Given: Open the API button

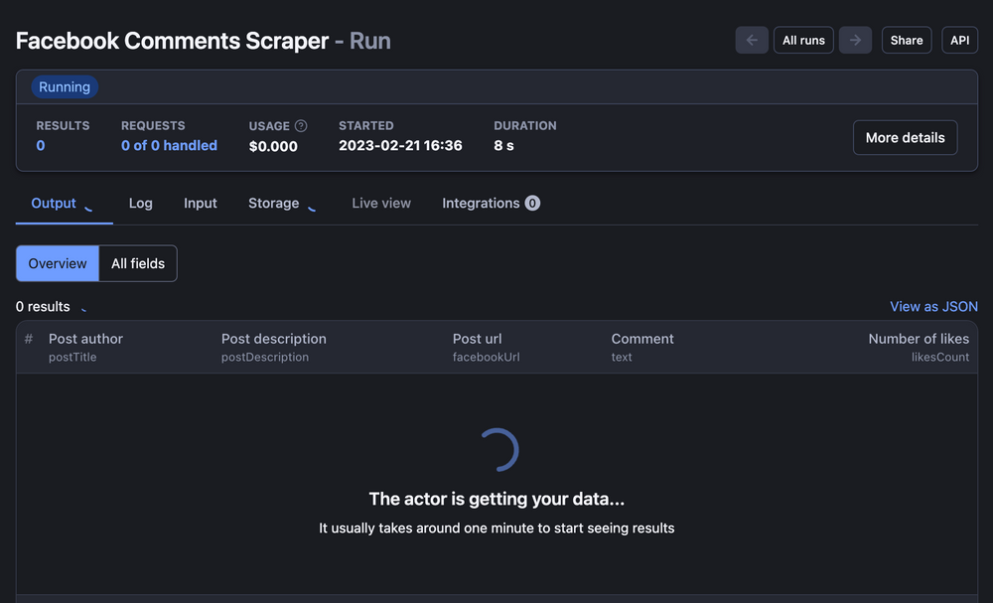Looking at the screenshot, I should click(959, 41).
